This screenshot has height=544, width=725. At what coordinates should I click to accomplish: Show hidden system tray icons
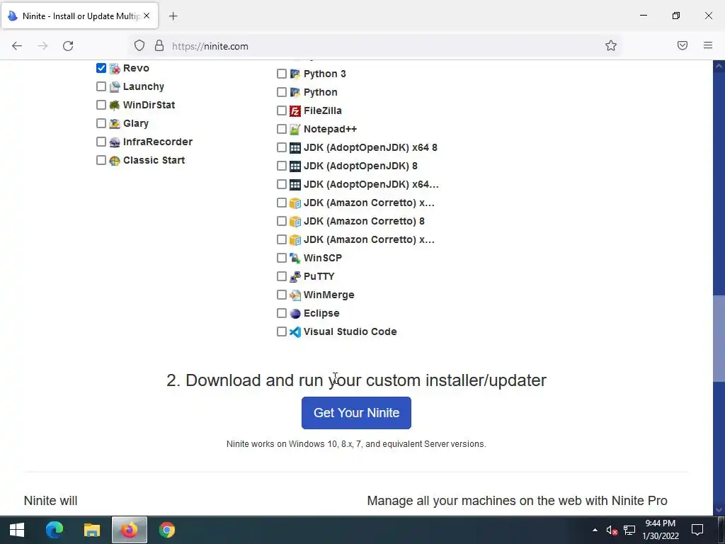pos(595,530)
